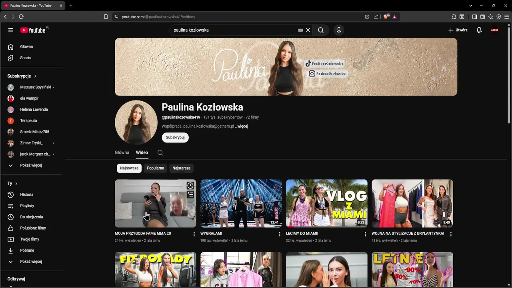Open Do obejrzenia watch later list
The image size is (512, 288).
click(32, 217)
